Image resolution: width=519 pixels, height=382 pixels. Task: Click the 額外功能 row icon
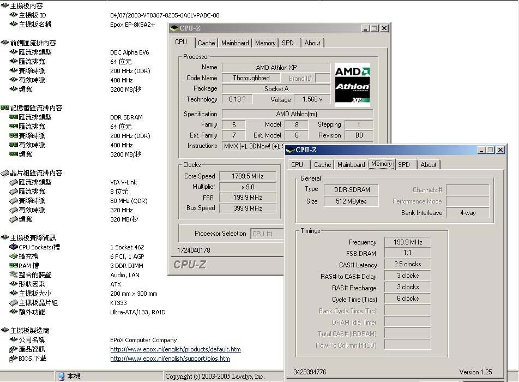(x=14, y=312)
